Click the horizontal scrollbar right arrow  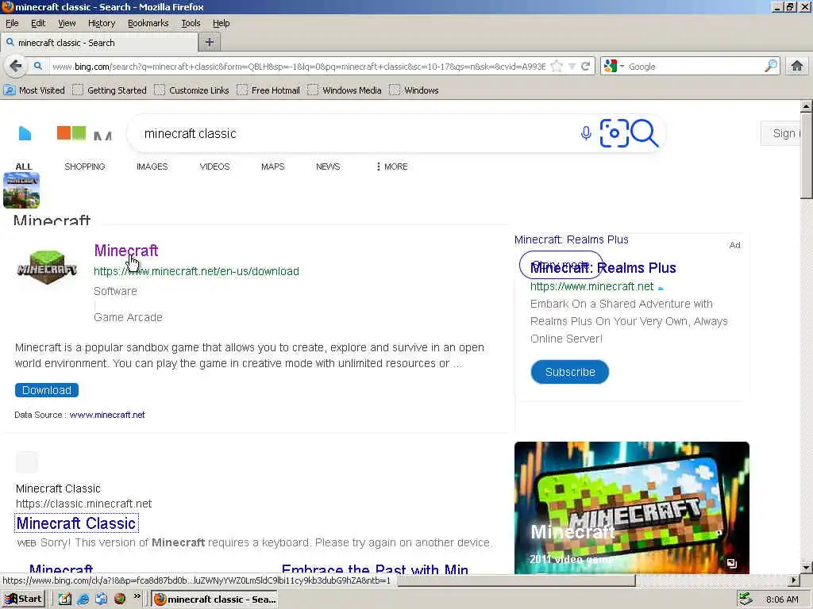(794, 580)
